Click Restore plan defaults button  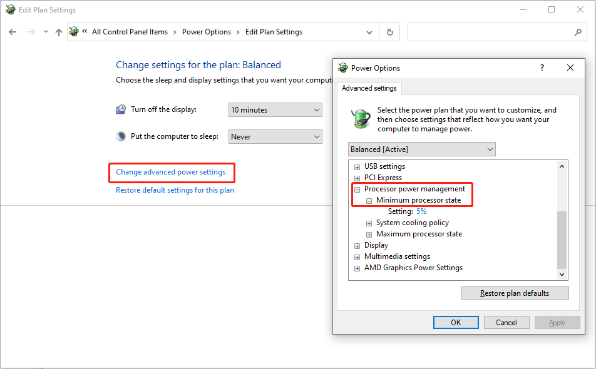pyautogui.click(x=515, y=293)
